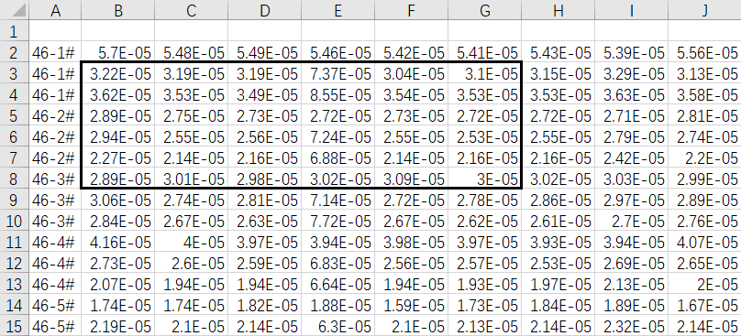
Task: Select cell I3 with 3.29E-05
Action: point(631,73)
